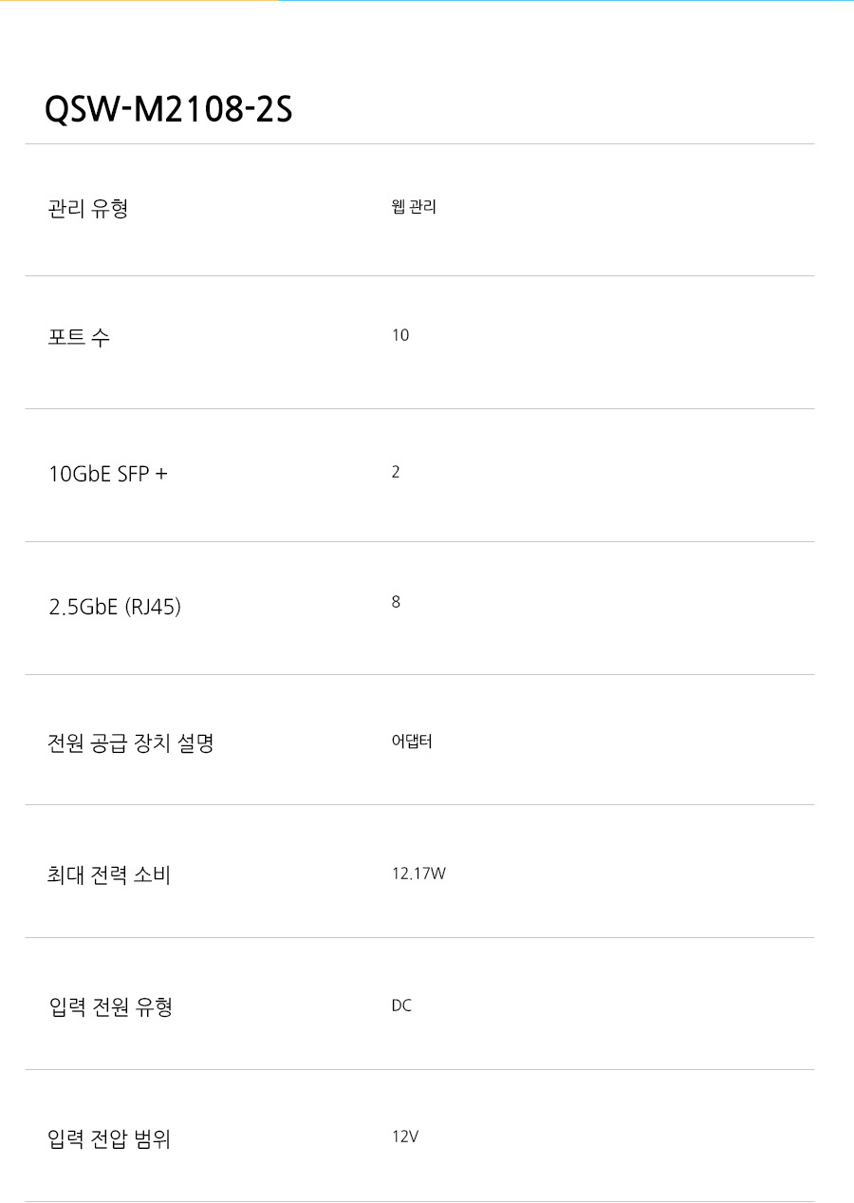Click the 어댑터 value text
854x1203 pixels.
(x=412, y=741)
